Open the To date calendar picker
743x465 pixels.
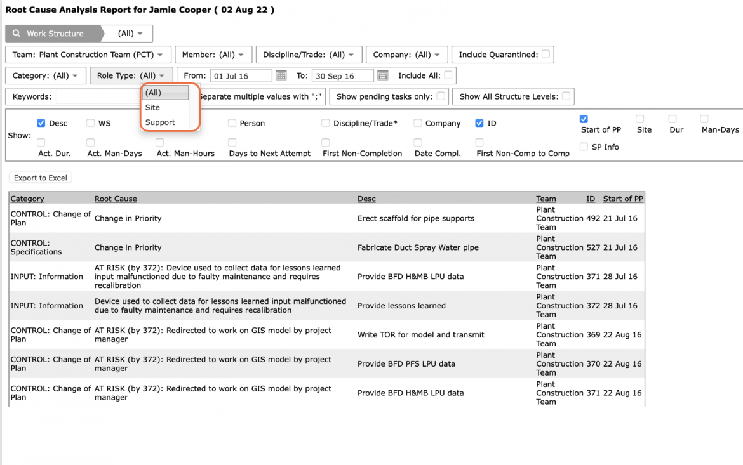pos(383,75)
